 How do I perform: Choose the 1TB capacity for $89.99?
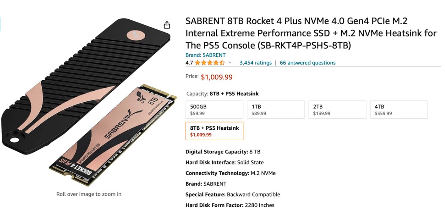tap(276, 110)
